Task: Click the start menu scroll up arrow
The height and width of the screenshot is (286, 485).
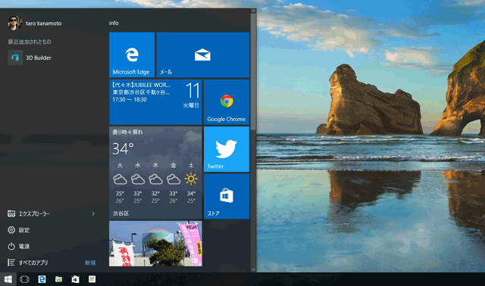Action: [x=253, y=11]
